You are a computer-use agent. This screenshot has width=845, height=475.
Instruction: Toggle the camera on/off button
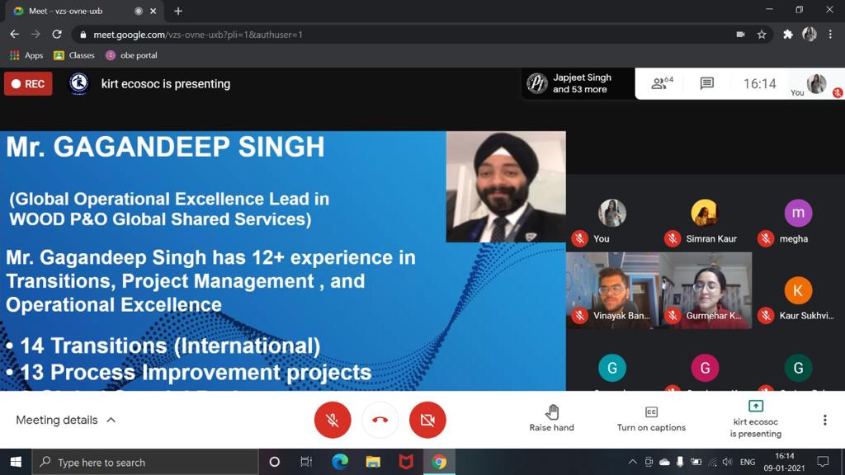tap(427, 420)
